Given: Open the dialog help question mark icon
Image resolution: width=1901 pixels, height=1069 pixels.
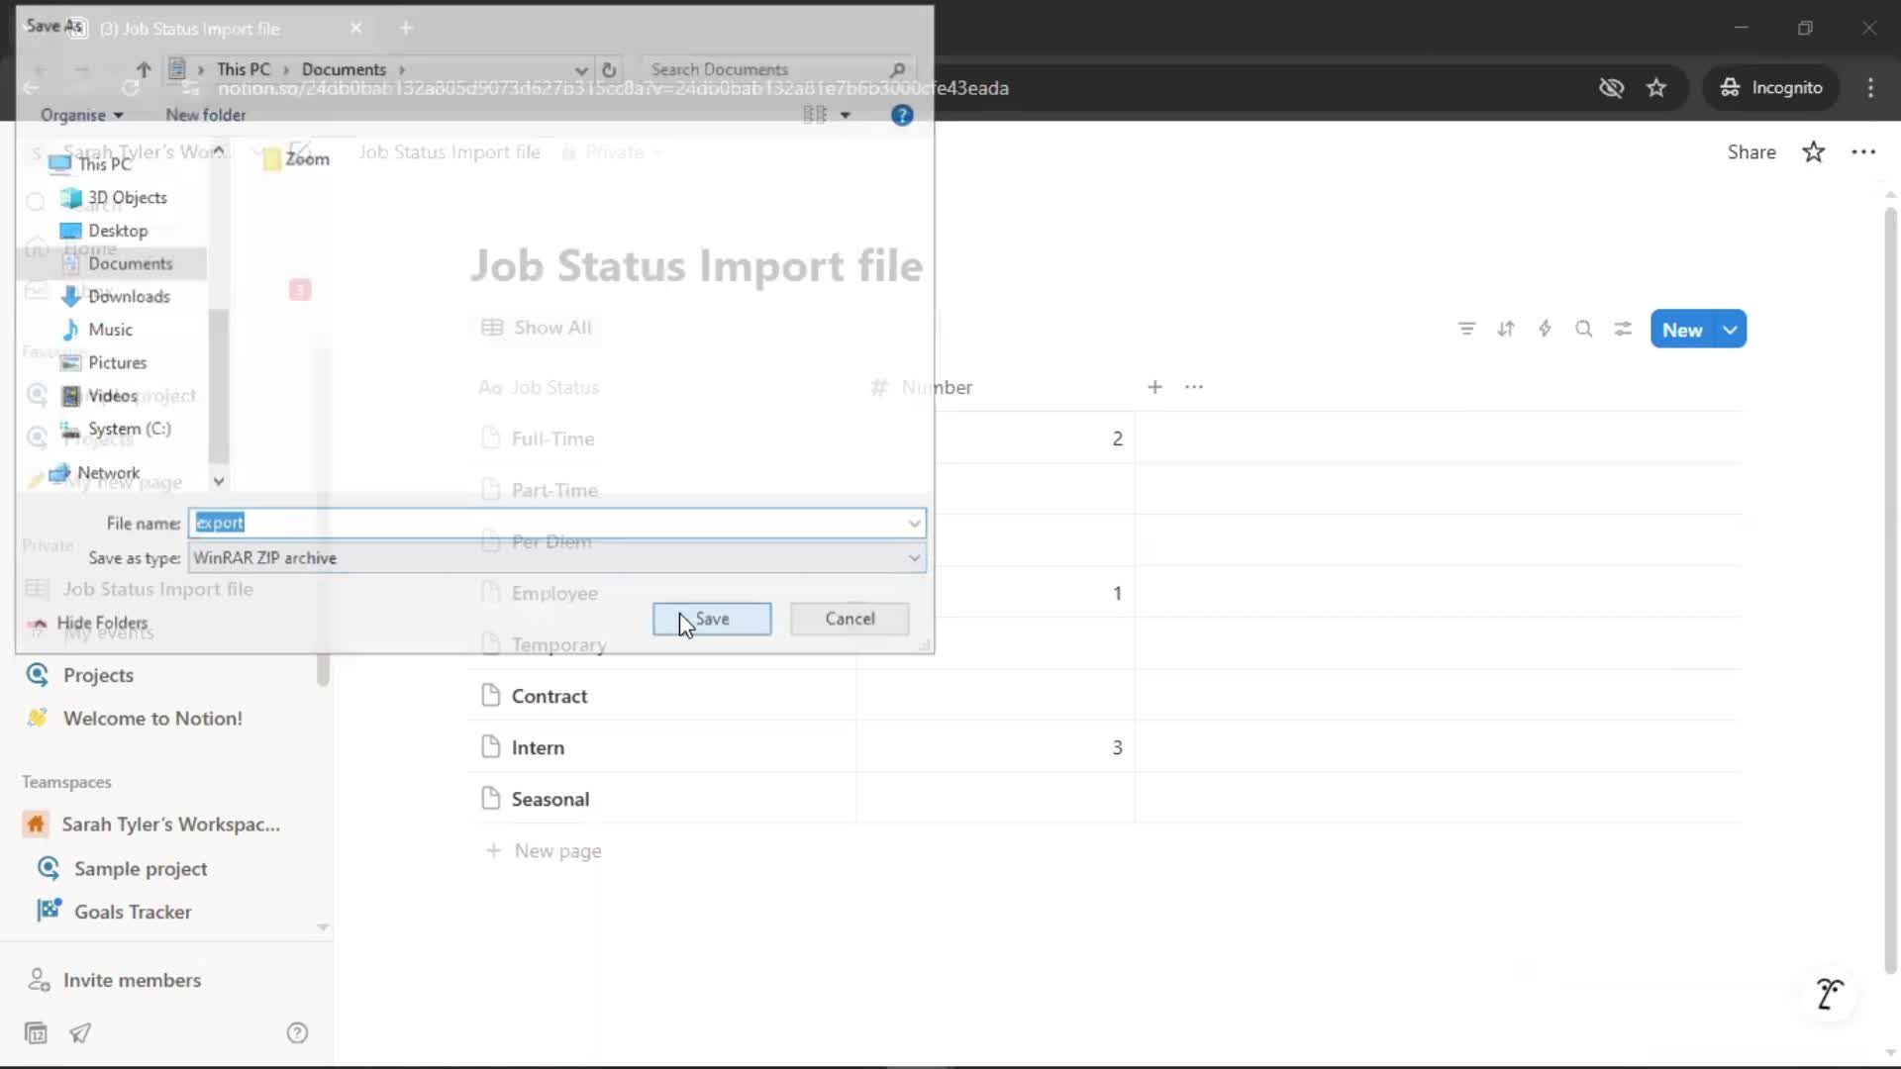Looking at the screenshot, I should tap(902, 115).
